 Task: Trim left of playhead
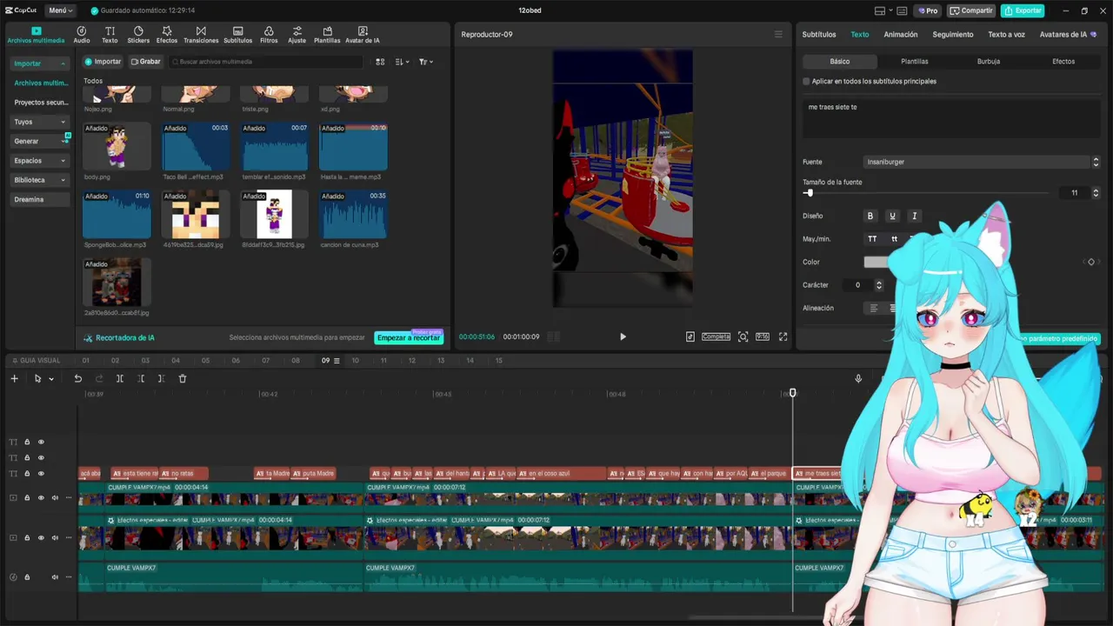[x=141, y=378]
